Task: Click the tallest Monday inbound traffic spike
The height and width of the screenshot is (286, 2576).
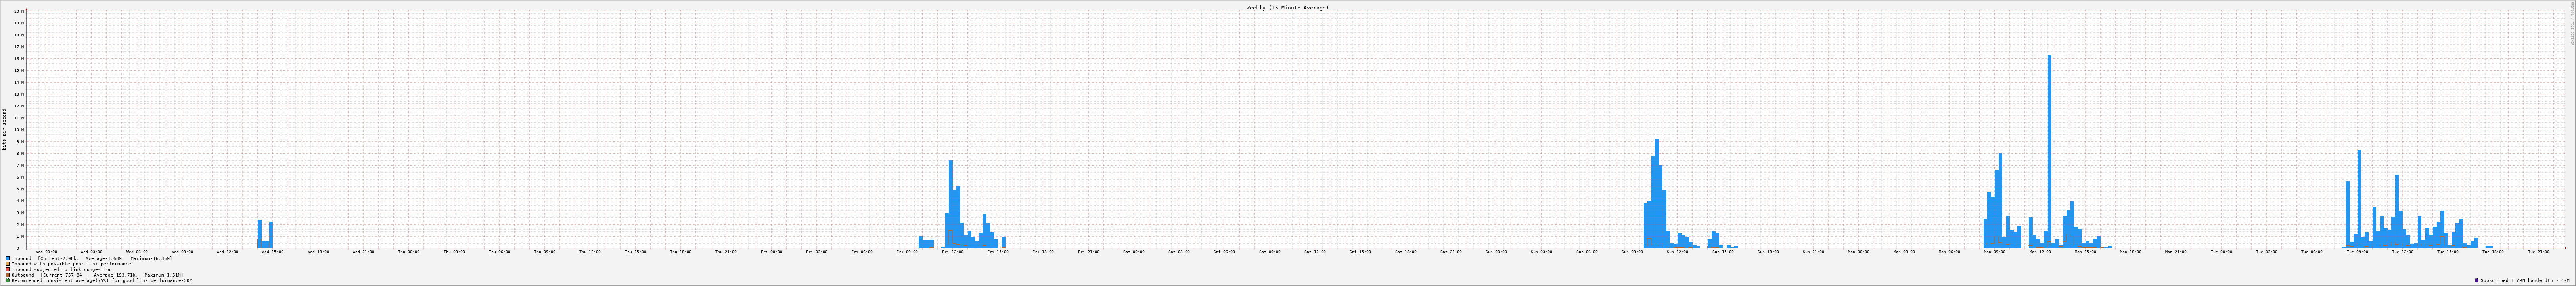Action: pyautogui.click(x=2049, y=149)
